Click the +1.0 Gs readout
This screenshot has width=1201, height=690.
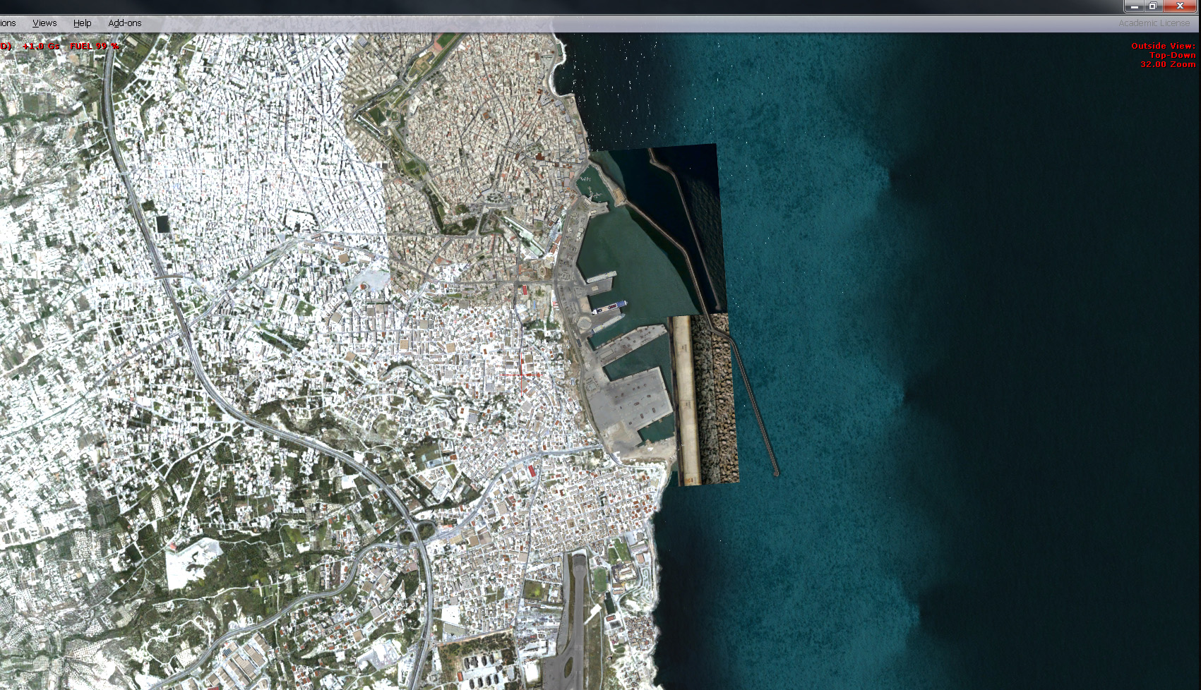click(x=41, y=47)
